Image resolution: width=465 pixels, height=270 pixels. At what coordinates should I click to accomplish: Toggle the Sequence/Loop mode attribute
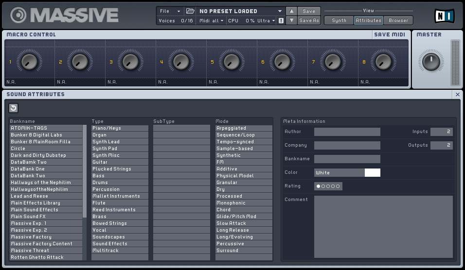(x=244, y=135)
